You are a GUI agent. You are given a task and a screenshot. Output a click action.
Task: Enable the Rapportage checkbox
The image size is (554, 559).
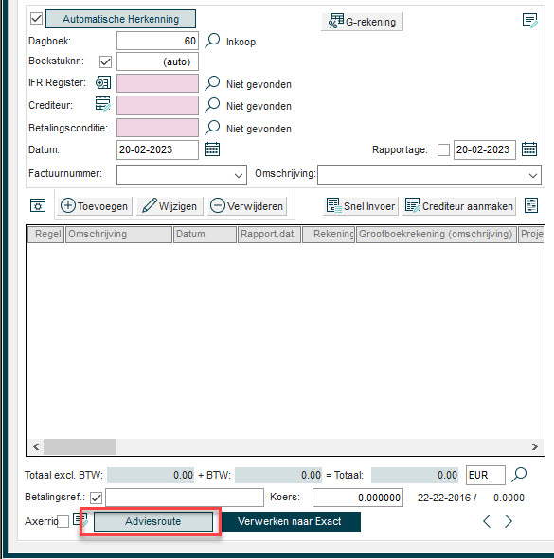[x=443, y=149]
